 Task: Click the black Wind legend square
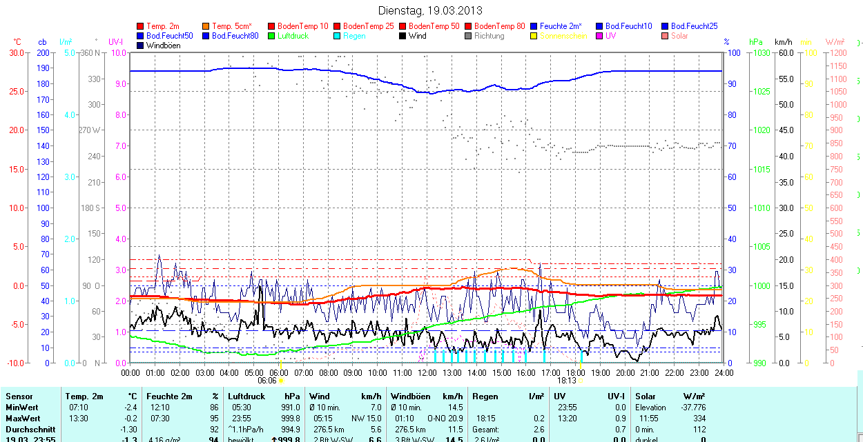(x=403, y=36)
